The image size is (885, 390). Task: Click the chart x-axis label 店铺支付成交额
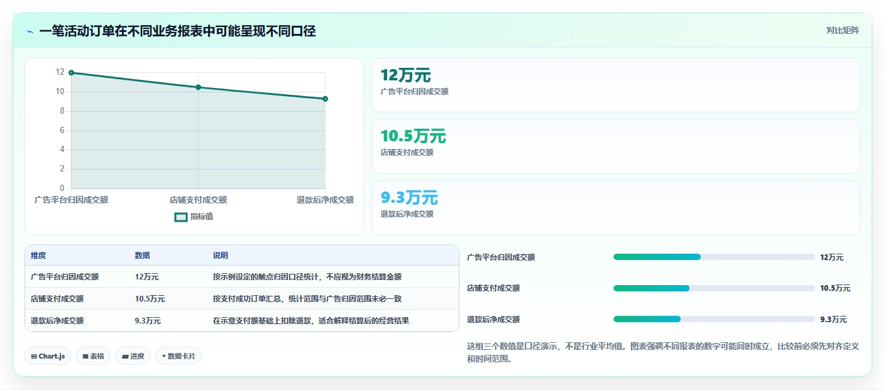[x=198, y=200]
